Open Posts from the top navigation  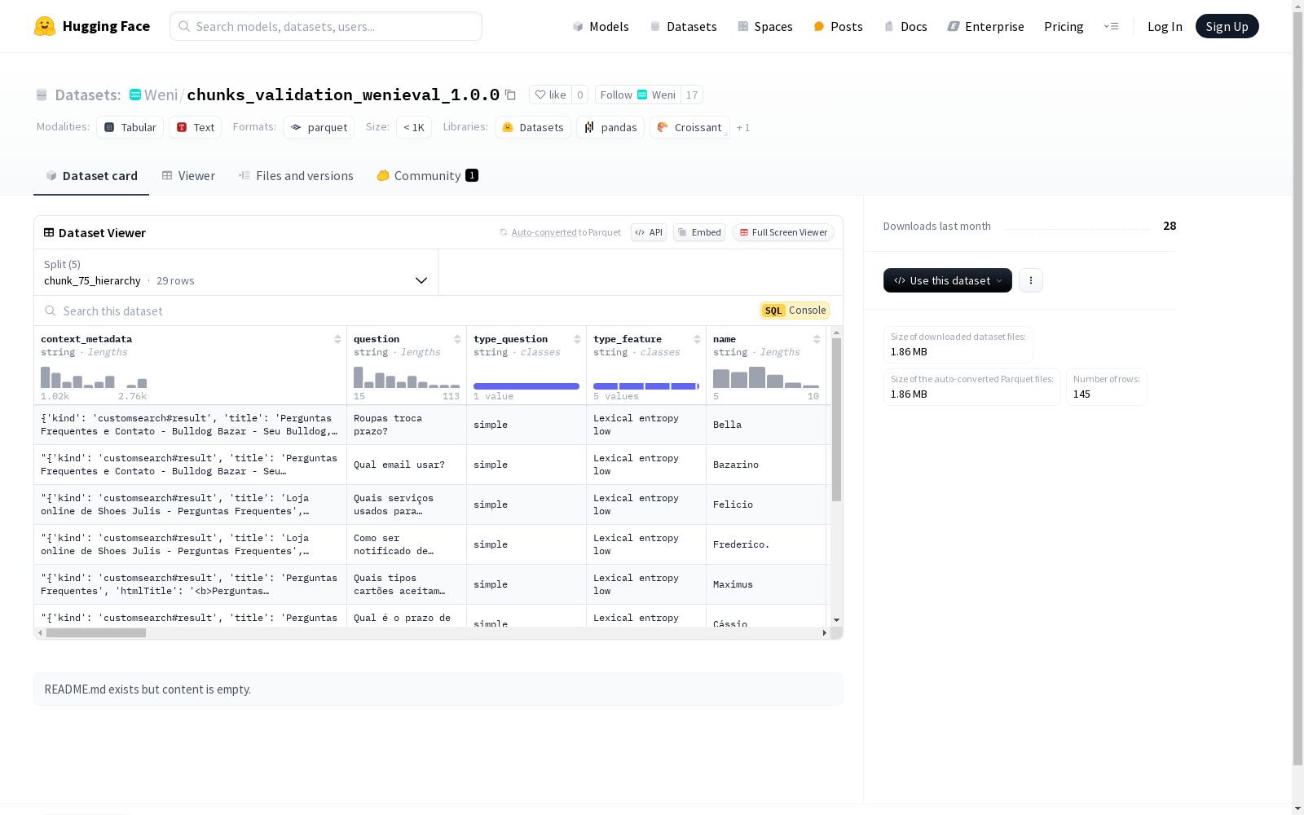tap(838, 26)
